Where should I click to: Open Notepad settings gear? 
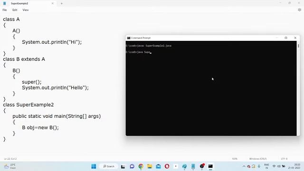[299, 9]
